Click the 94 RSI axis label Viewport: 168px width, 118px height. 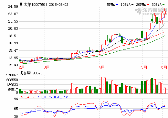pos(16,99)
